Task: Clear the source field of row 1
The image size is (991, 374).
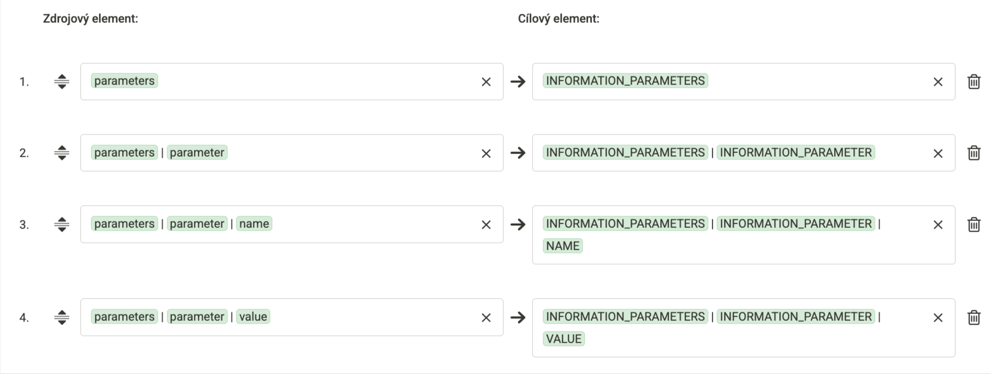Action: (x=486, y=82)
